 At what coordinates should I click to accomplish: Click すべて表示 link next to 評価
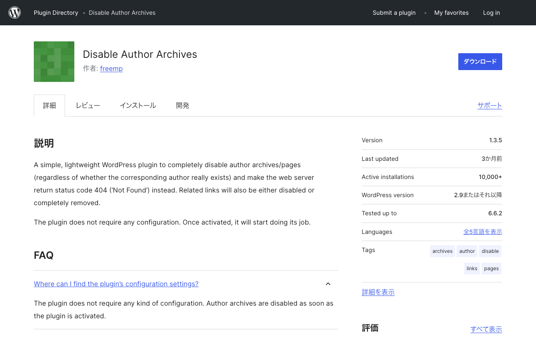(x=487, y=329)
